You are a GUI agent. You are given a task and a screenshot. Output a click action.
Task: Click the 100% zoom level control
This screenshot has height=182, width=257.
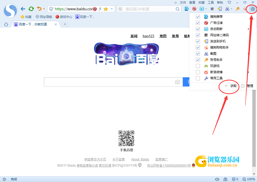pos(249,179)
